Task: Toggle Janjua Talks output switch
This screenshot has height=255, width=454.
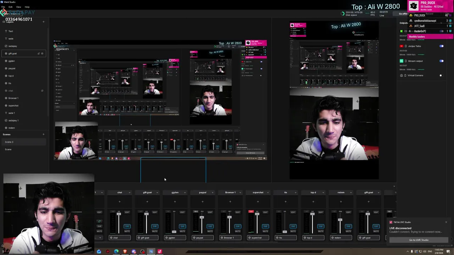Action: pyautogui.click(x=442, y=46)
